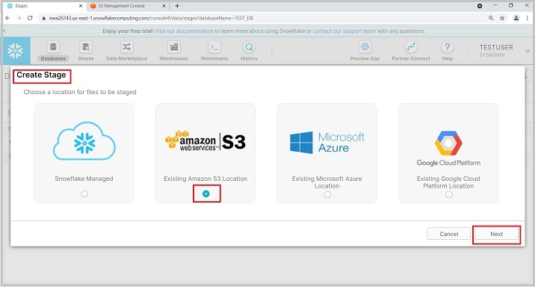Choose Existing Google Cloud Platform radio button
535x287 pixels.
tap(448, 195)
